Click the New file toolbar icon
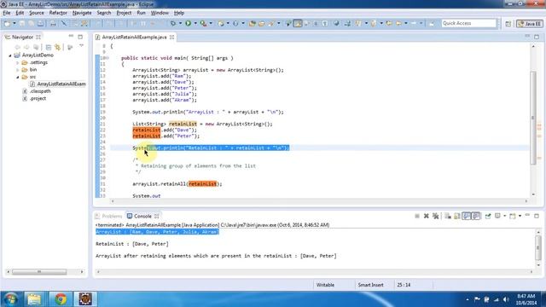The width and height of the screenshot is (546, 307). click(x=8, y=23)
